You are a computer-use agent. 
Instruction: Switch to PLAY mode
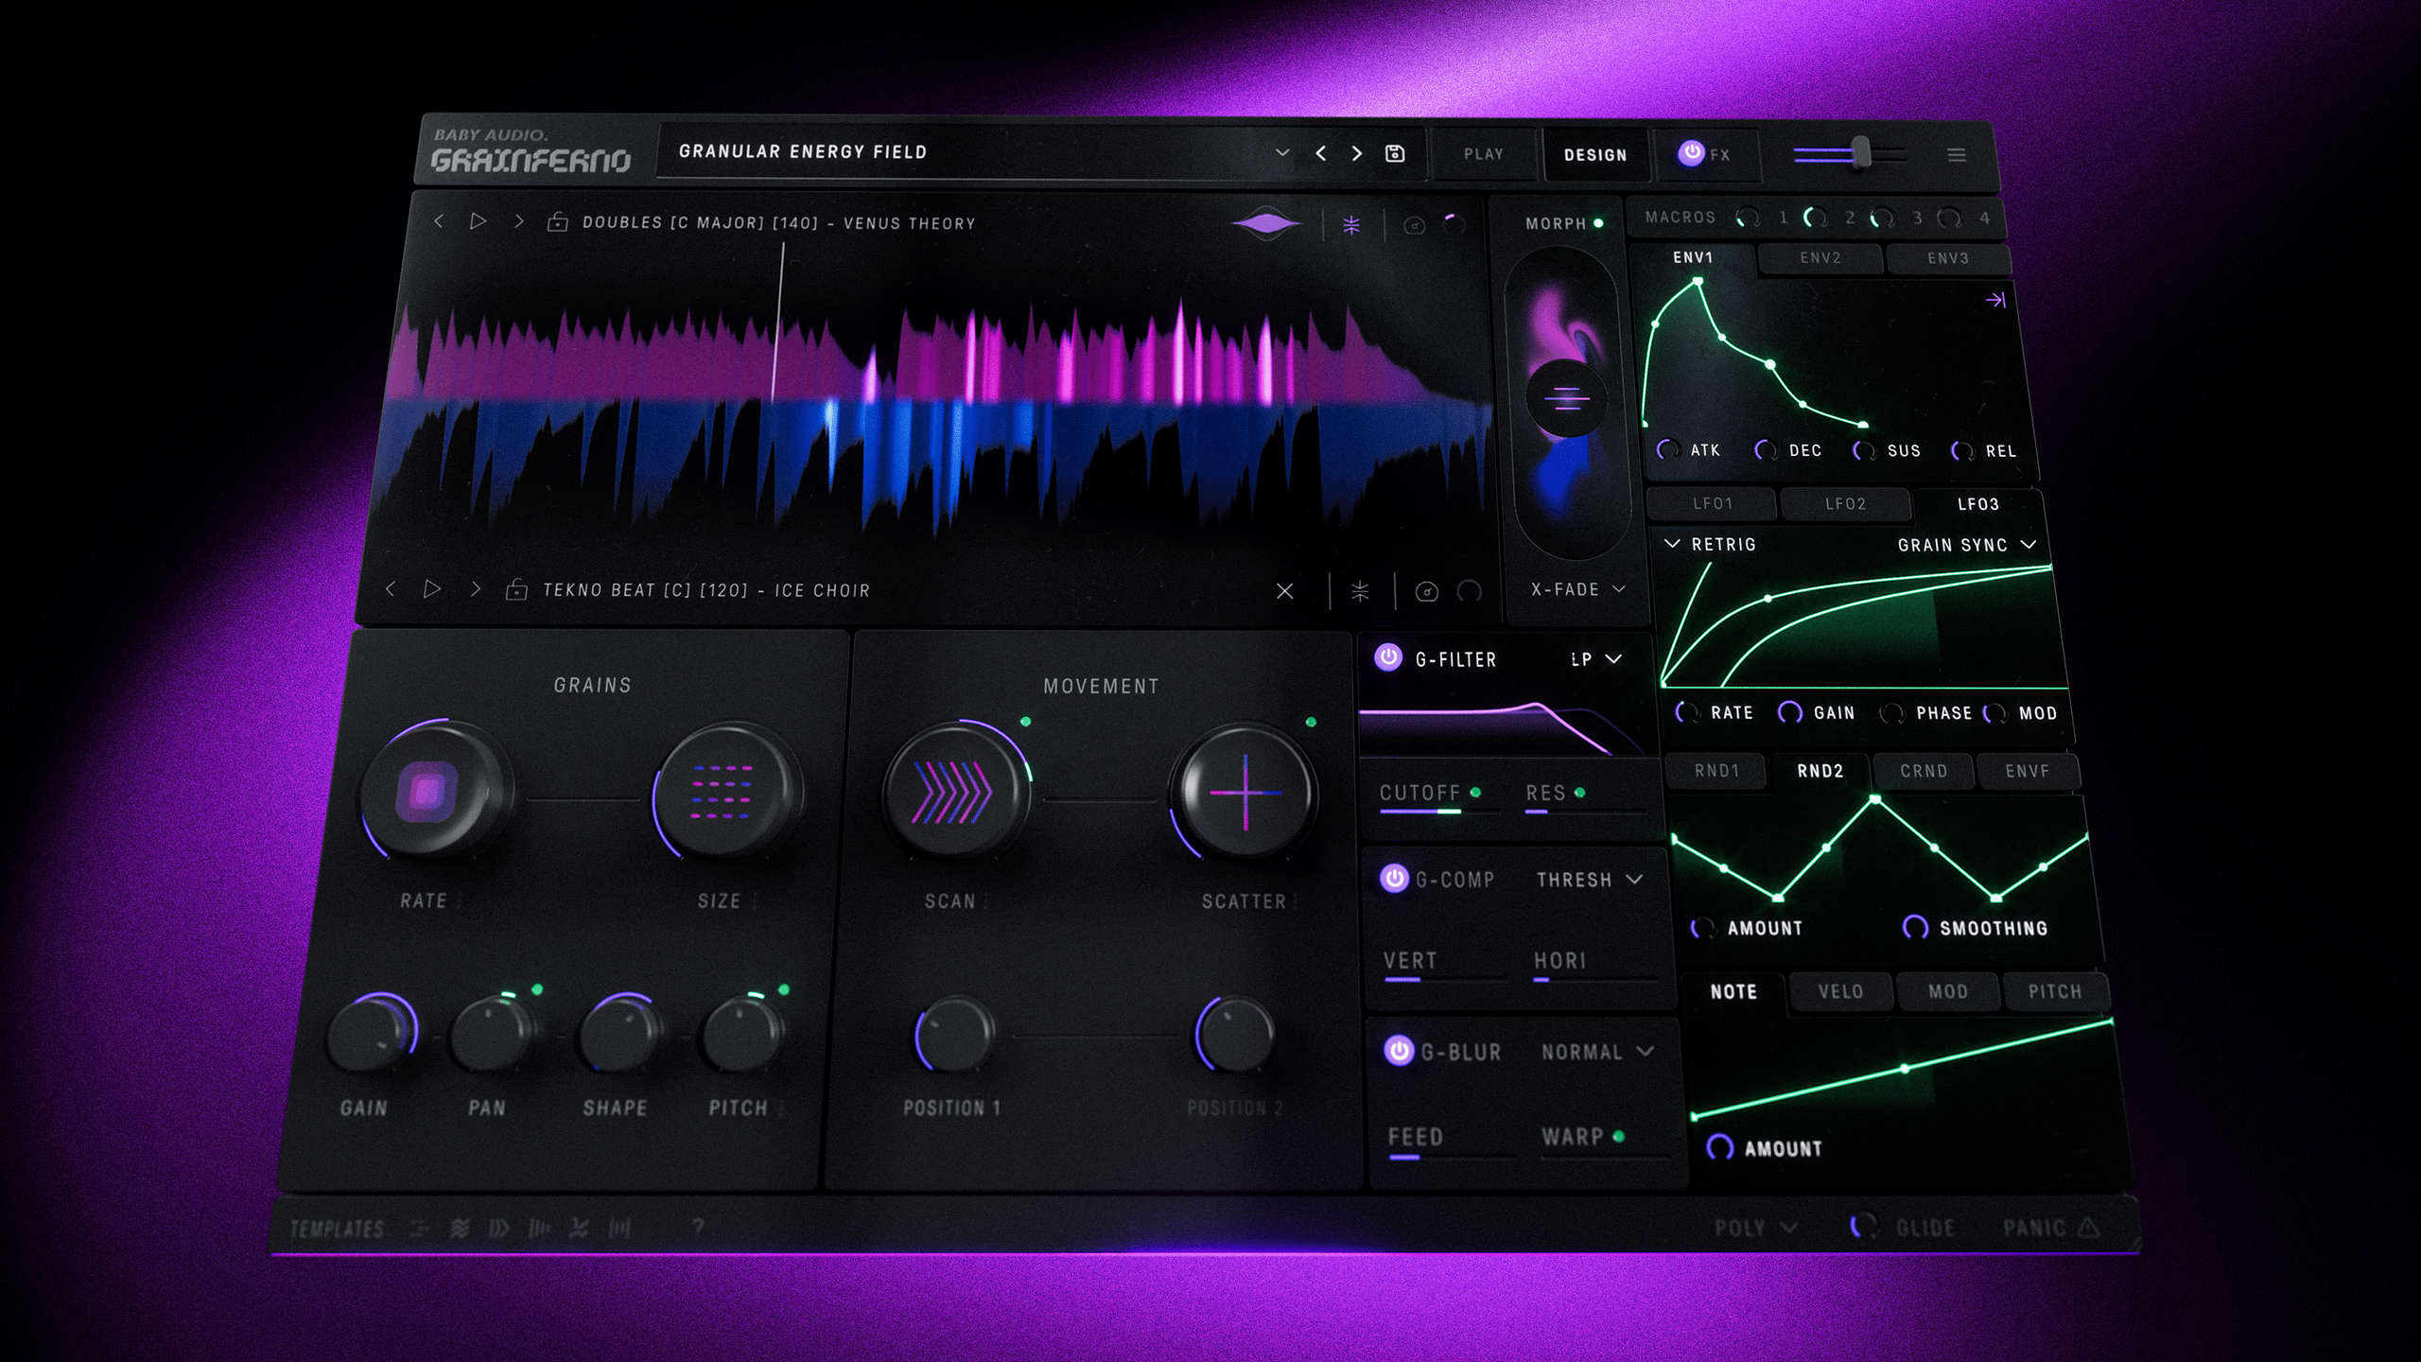1483,153
